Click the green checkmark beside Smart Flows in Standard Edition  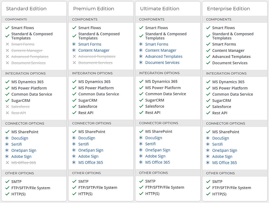[7, 28]
